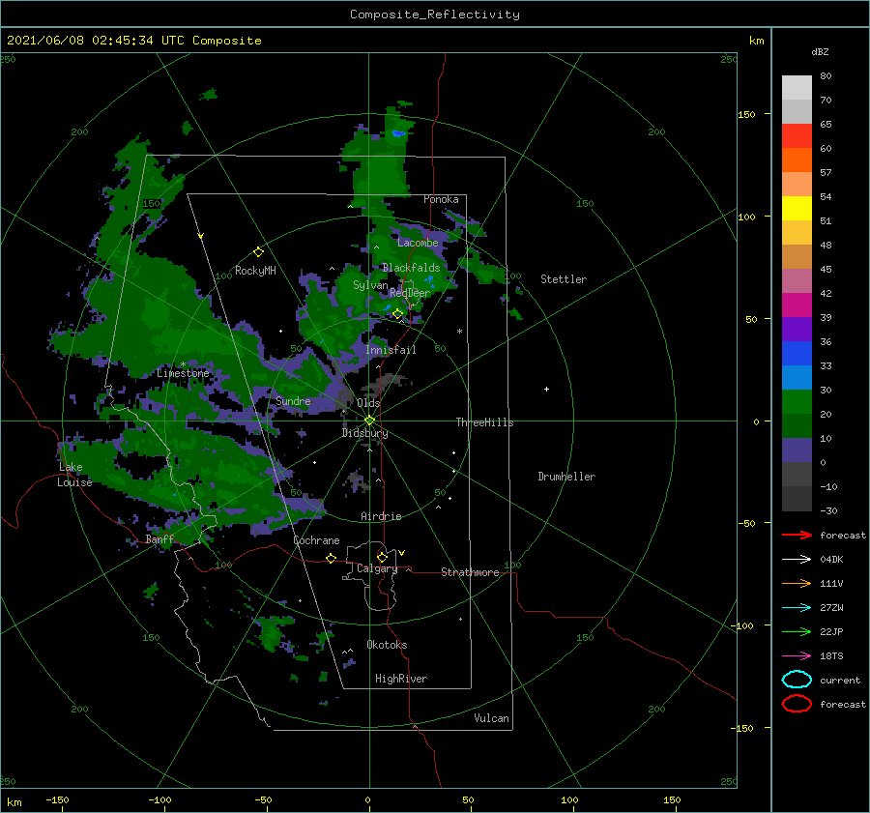Image resolution: width=870 pixels, height=813 pixels.
Task: Click the -150 tick label on the bottom axis
Action: [57, 799]
